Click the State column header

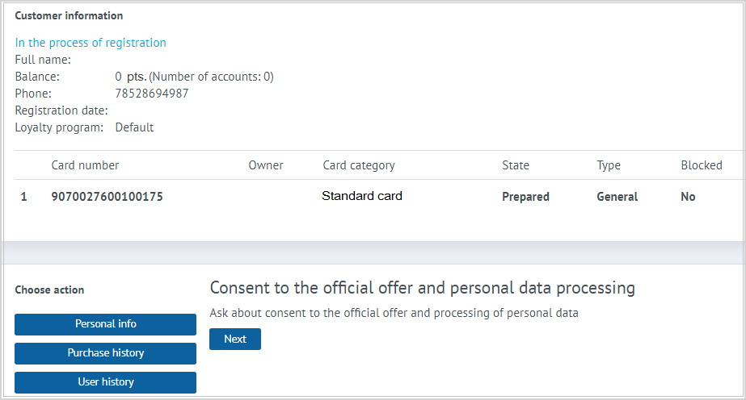[516, 165]
